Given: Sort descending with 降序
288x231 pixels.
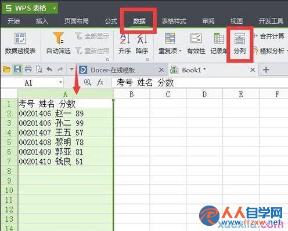Looking at the screenshot, I should pos(142,43).
